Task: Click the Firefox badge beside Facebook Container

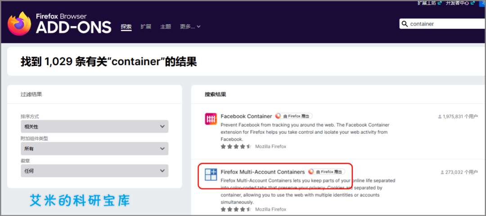Action: pos(293,116)
